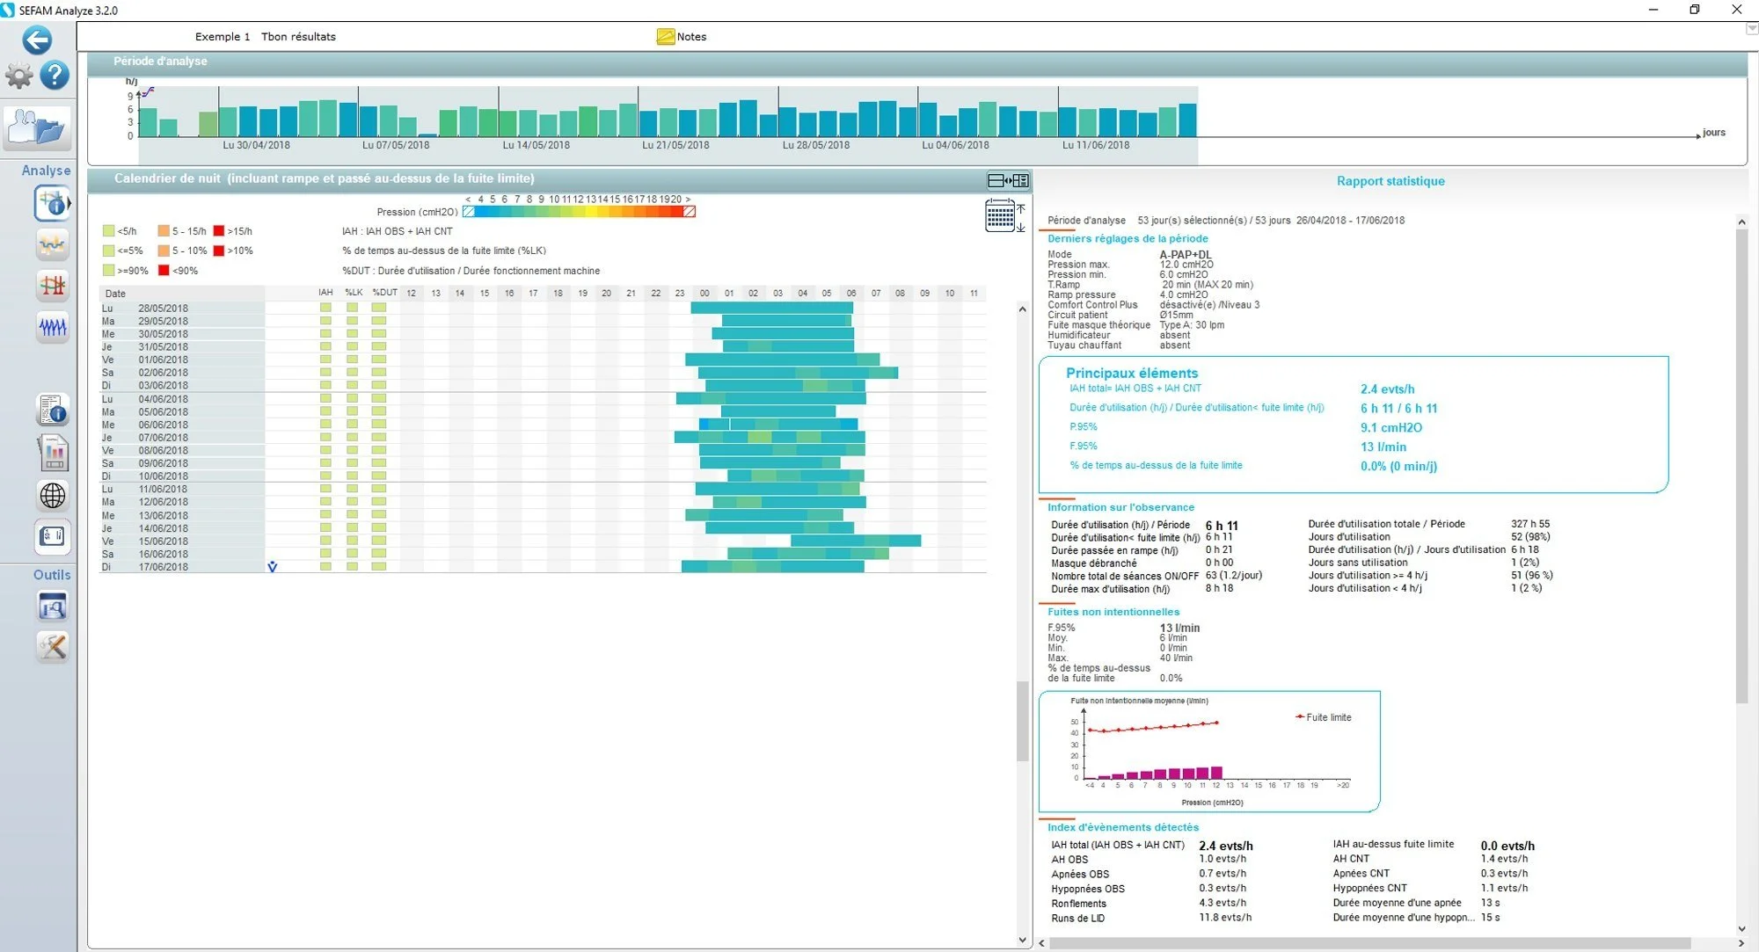Click the blue back arrow icon
The image size is (1759, 952).
click(37, 40)
